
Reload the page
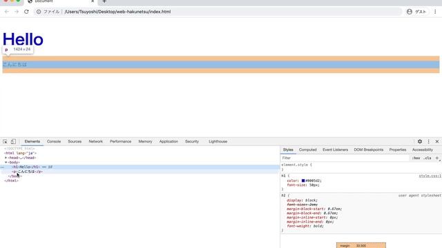(x=26, y=12)
